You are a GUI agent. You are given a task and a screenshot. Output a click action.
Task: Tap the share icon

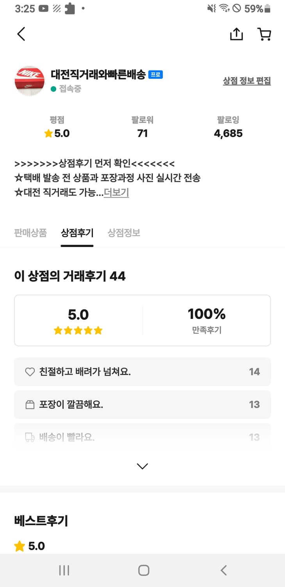tap(236, 34)
